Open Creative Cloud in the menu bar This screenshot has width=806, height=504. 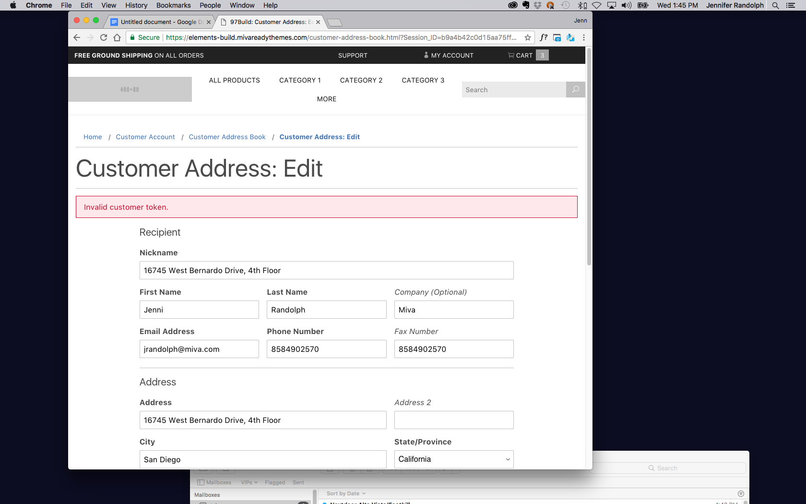click(x=513, y=5)
